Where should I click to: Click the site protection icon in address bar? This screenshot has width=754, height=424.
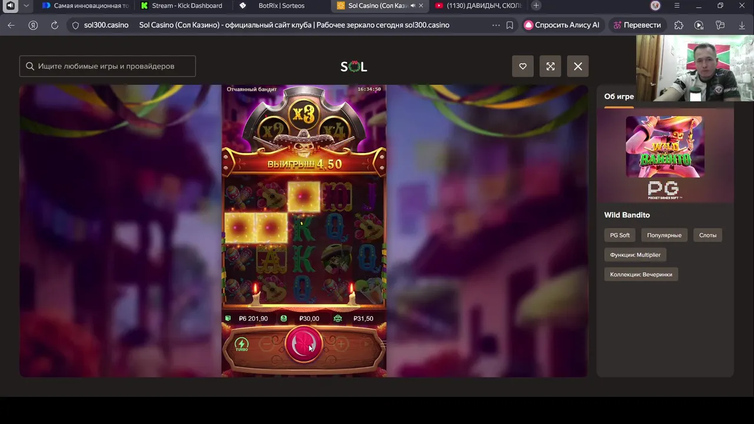pos(75,25)
